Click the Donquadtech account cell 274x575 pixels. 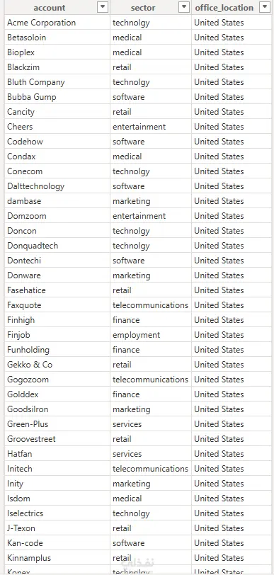pos(57,246)
